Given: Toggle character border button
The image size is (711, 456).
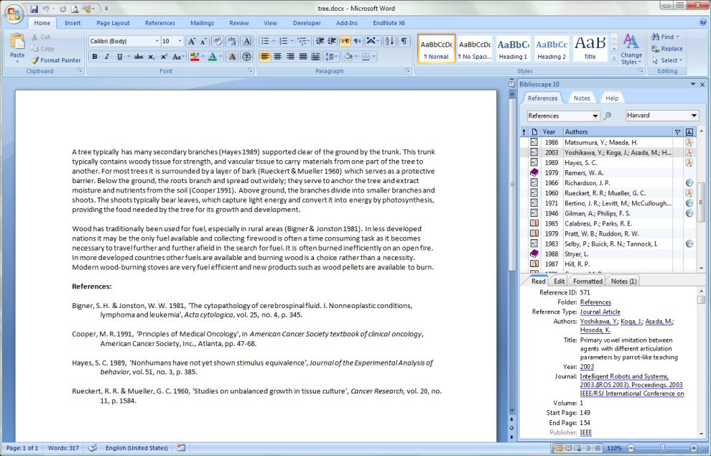Looking at the screenshot, I should (246, 41).
